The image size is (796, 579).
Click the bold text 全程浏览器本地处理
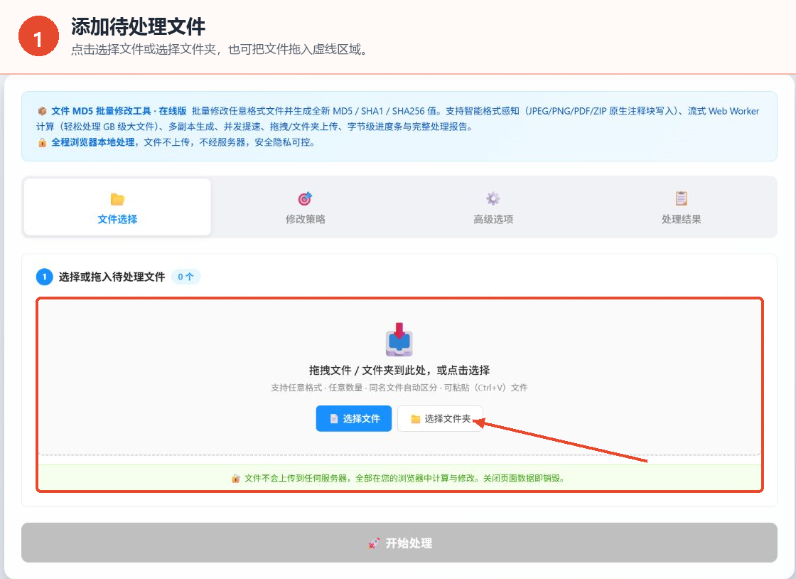click(x=93, y=142)
